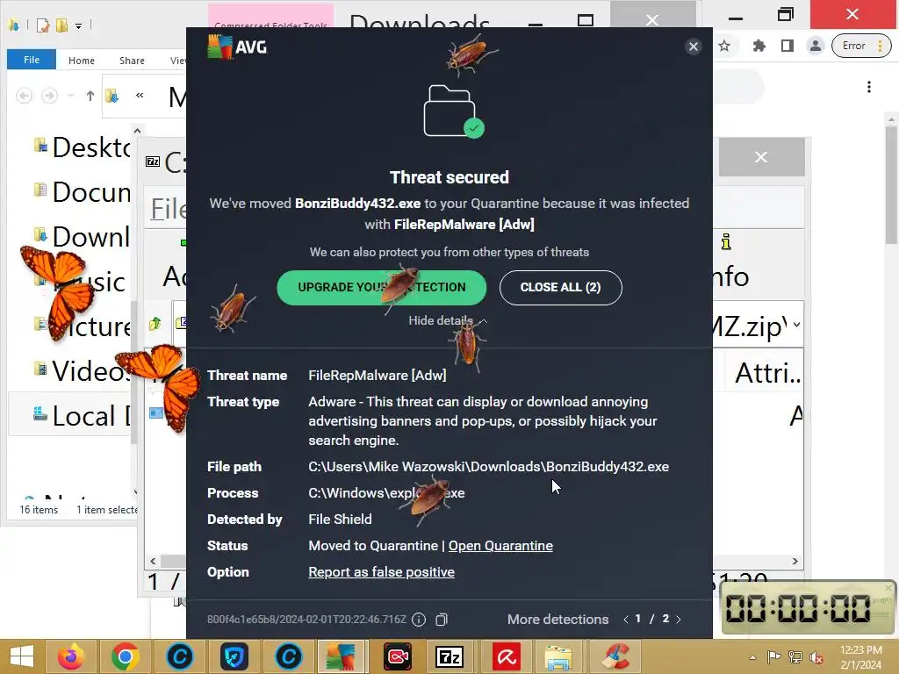Click the taskbar clock and date
Image resolution: width=899 pixels, height=674 pixels.
click(x=860, y=657)
